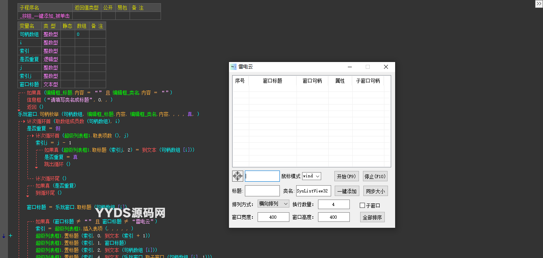Click the 同步大小 button
The image size is (543, 258).
click(375, 191)
